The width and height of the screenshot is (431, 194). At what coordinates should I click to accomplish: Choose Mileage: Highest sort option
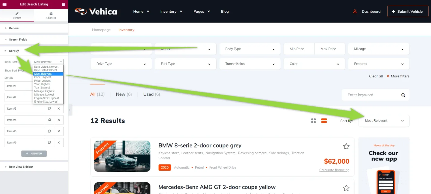point(48,91)
